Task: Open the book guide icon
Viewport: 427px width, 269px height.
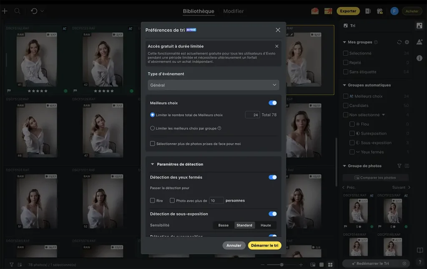Action: tap(419, 250)
